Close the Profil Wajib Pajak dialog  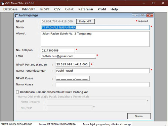click(150, 15)
